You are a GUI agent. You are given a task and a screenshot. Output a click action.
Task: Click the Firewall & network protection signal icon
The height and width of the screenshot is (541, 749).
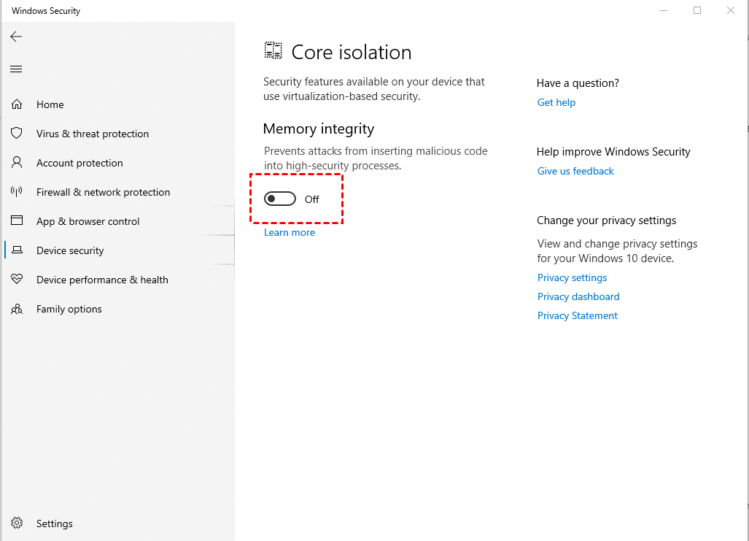tap(17, 192)
